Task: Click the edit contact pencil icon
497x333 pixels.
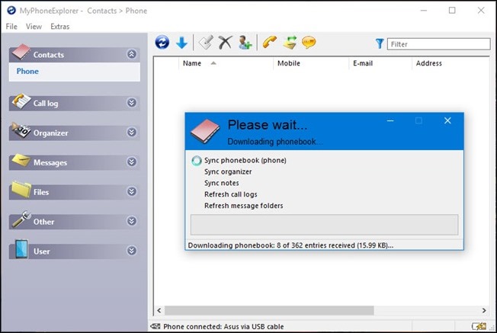Action: (x=206, y=43)
